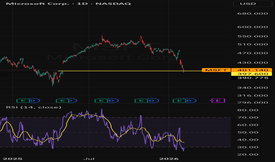Image resolution: width=275 pixels, height=162 pixels.
Task: Click the 470.000 price axis label
Action: point(253,53)
